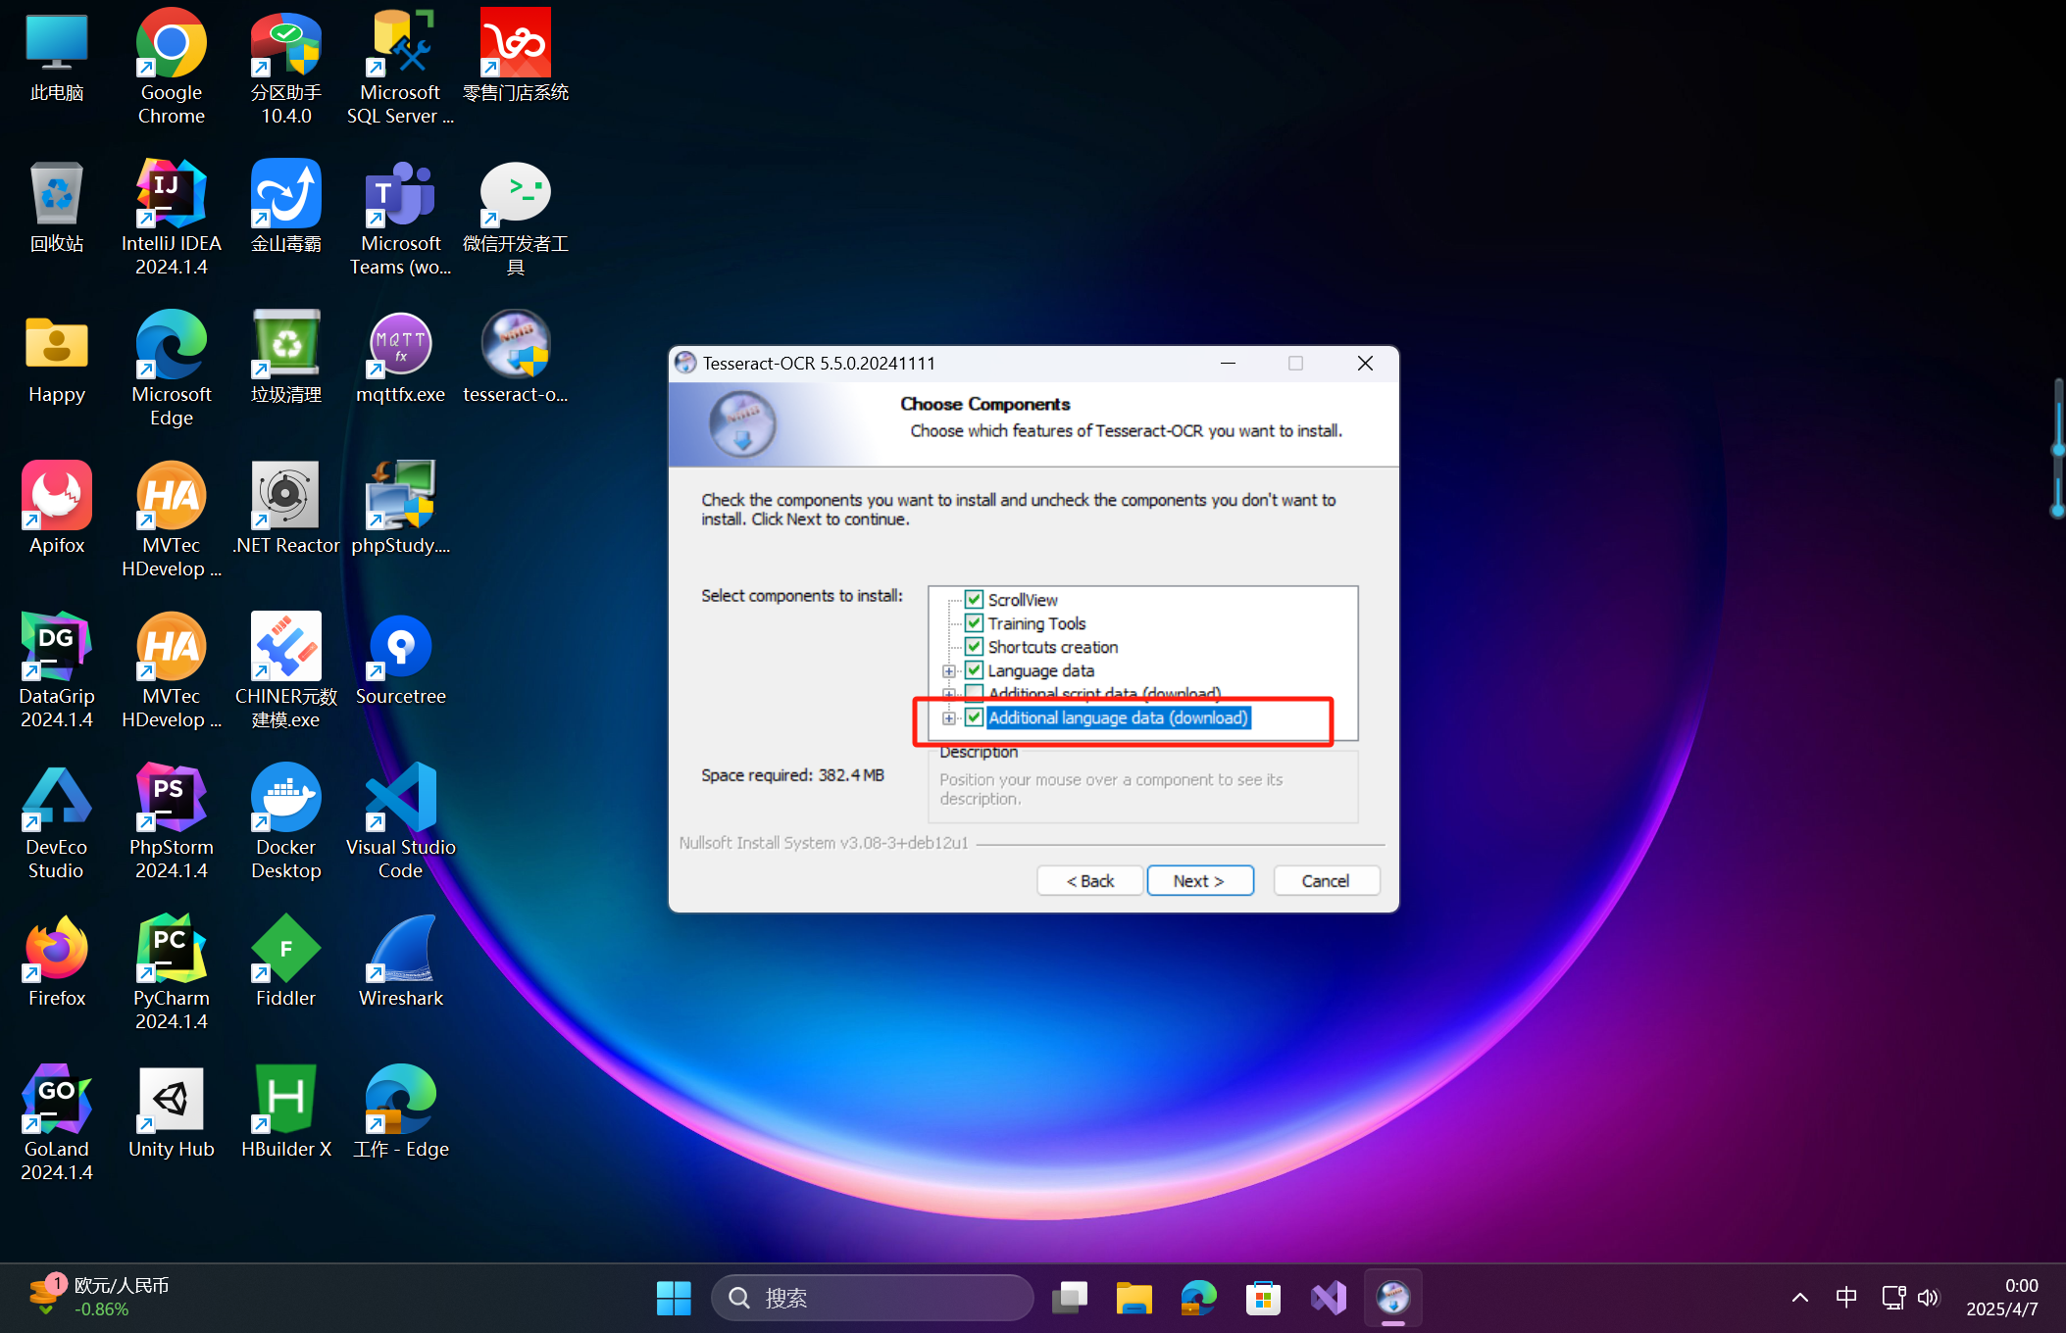The image size is (2066, 1333).
Task: Go back with the < Back button
Action: pos(1089,880)
